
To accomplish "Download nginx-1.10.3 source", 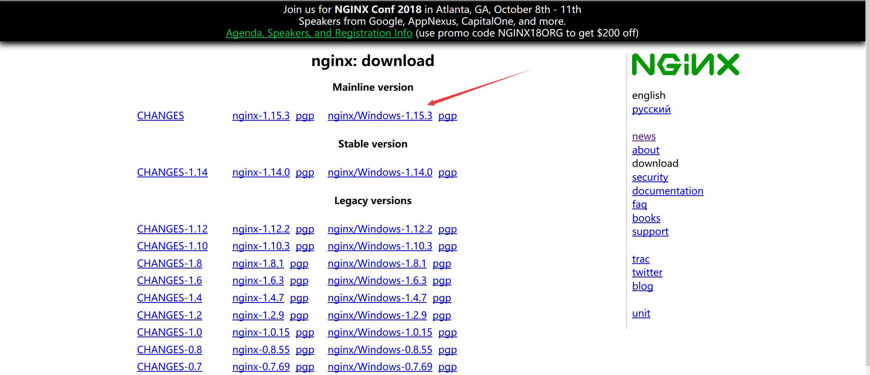I will point(261,246).
